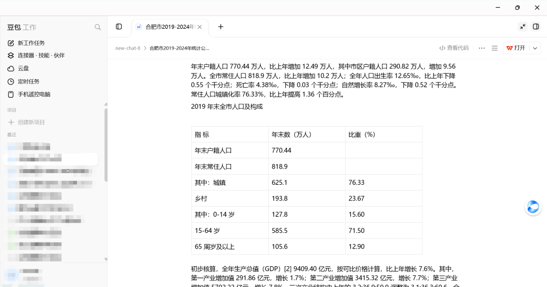Add a new tab with the plus icon
The height and width of the screenshot is (287, 547).
coord(220,27)
